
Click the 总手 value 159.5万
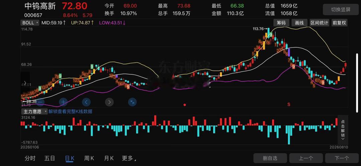point(182,14)
